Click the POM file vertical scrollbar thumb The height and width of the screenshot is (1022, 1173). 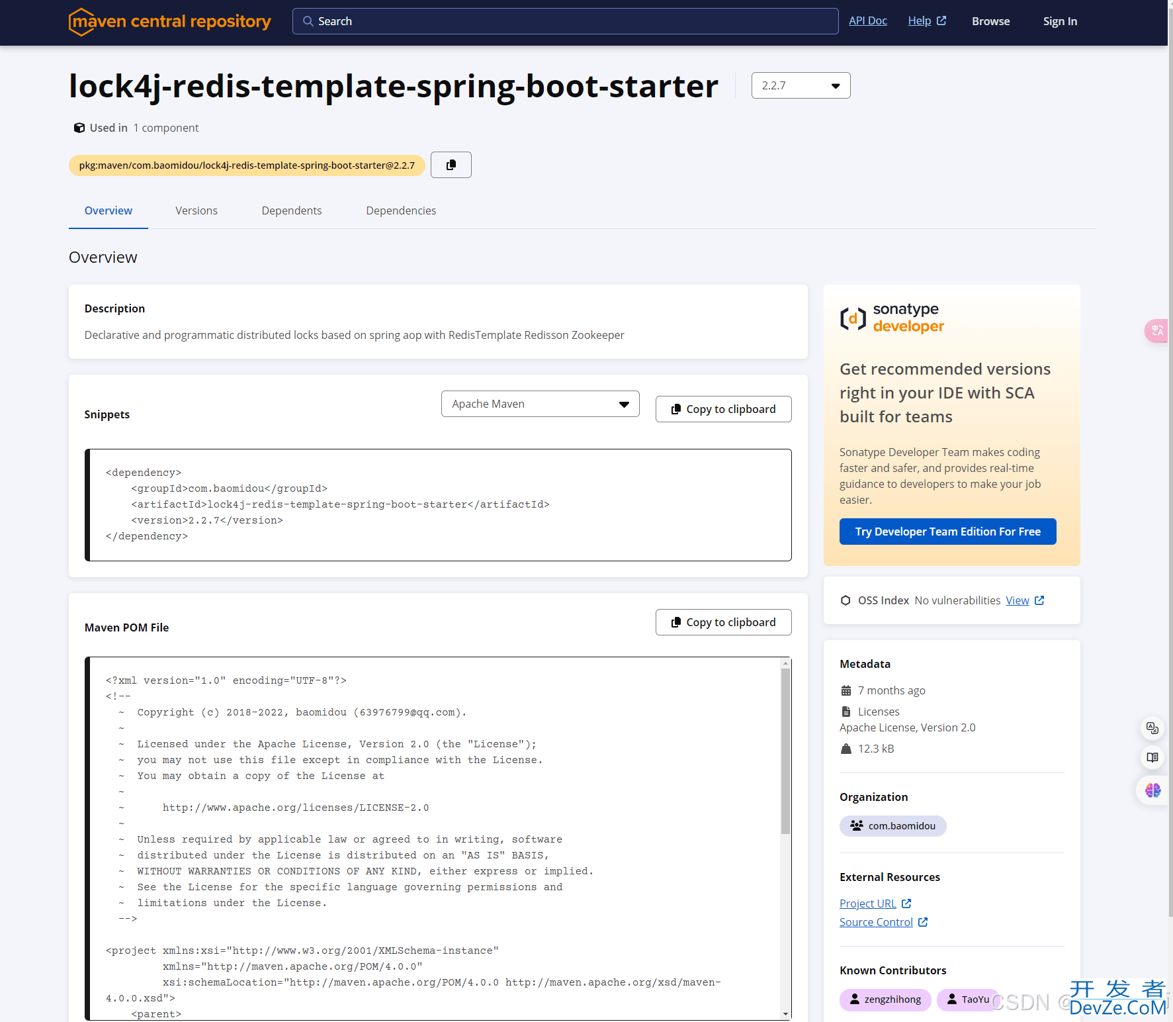coord(785,751)
